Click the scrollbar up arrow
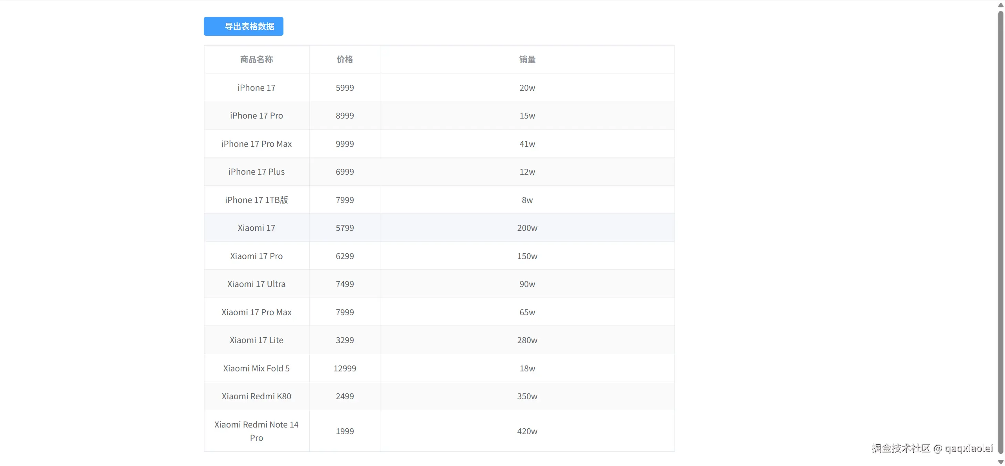The width and height of the screenshot is (1005, 466). point(1001,5)
